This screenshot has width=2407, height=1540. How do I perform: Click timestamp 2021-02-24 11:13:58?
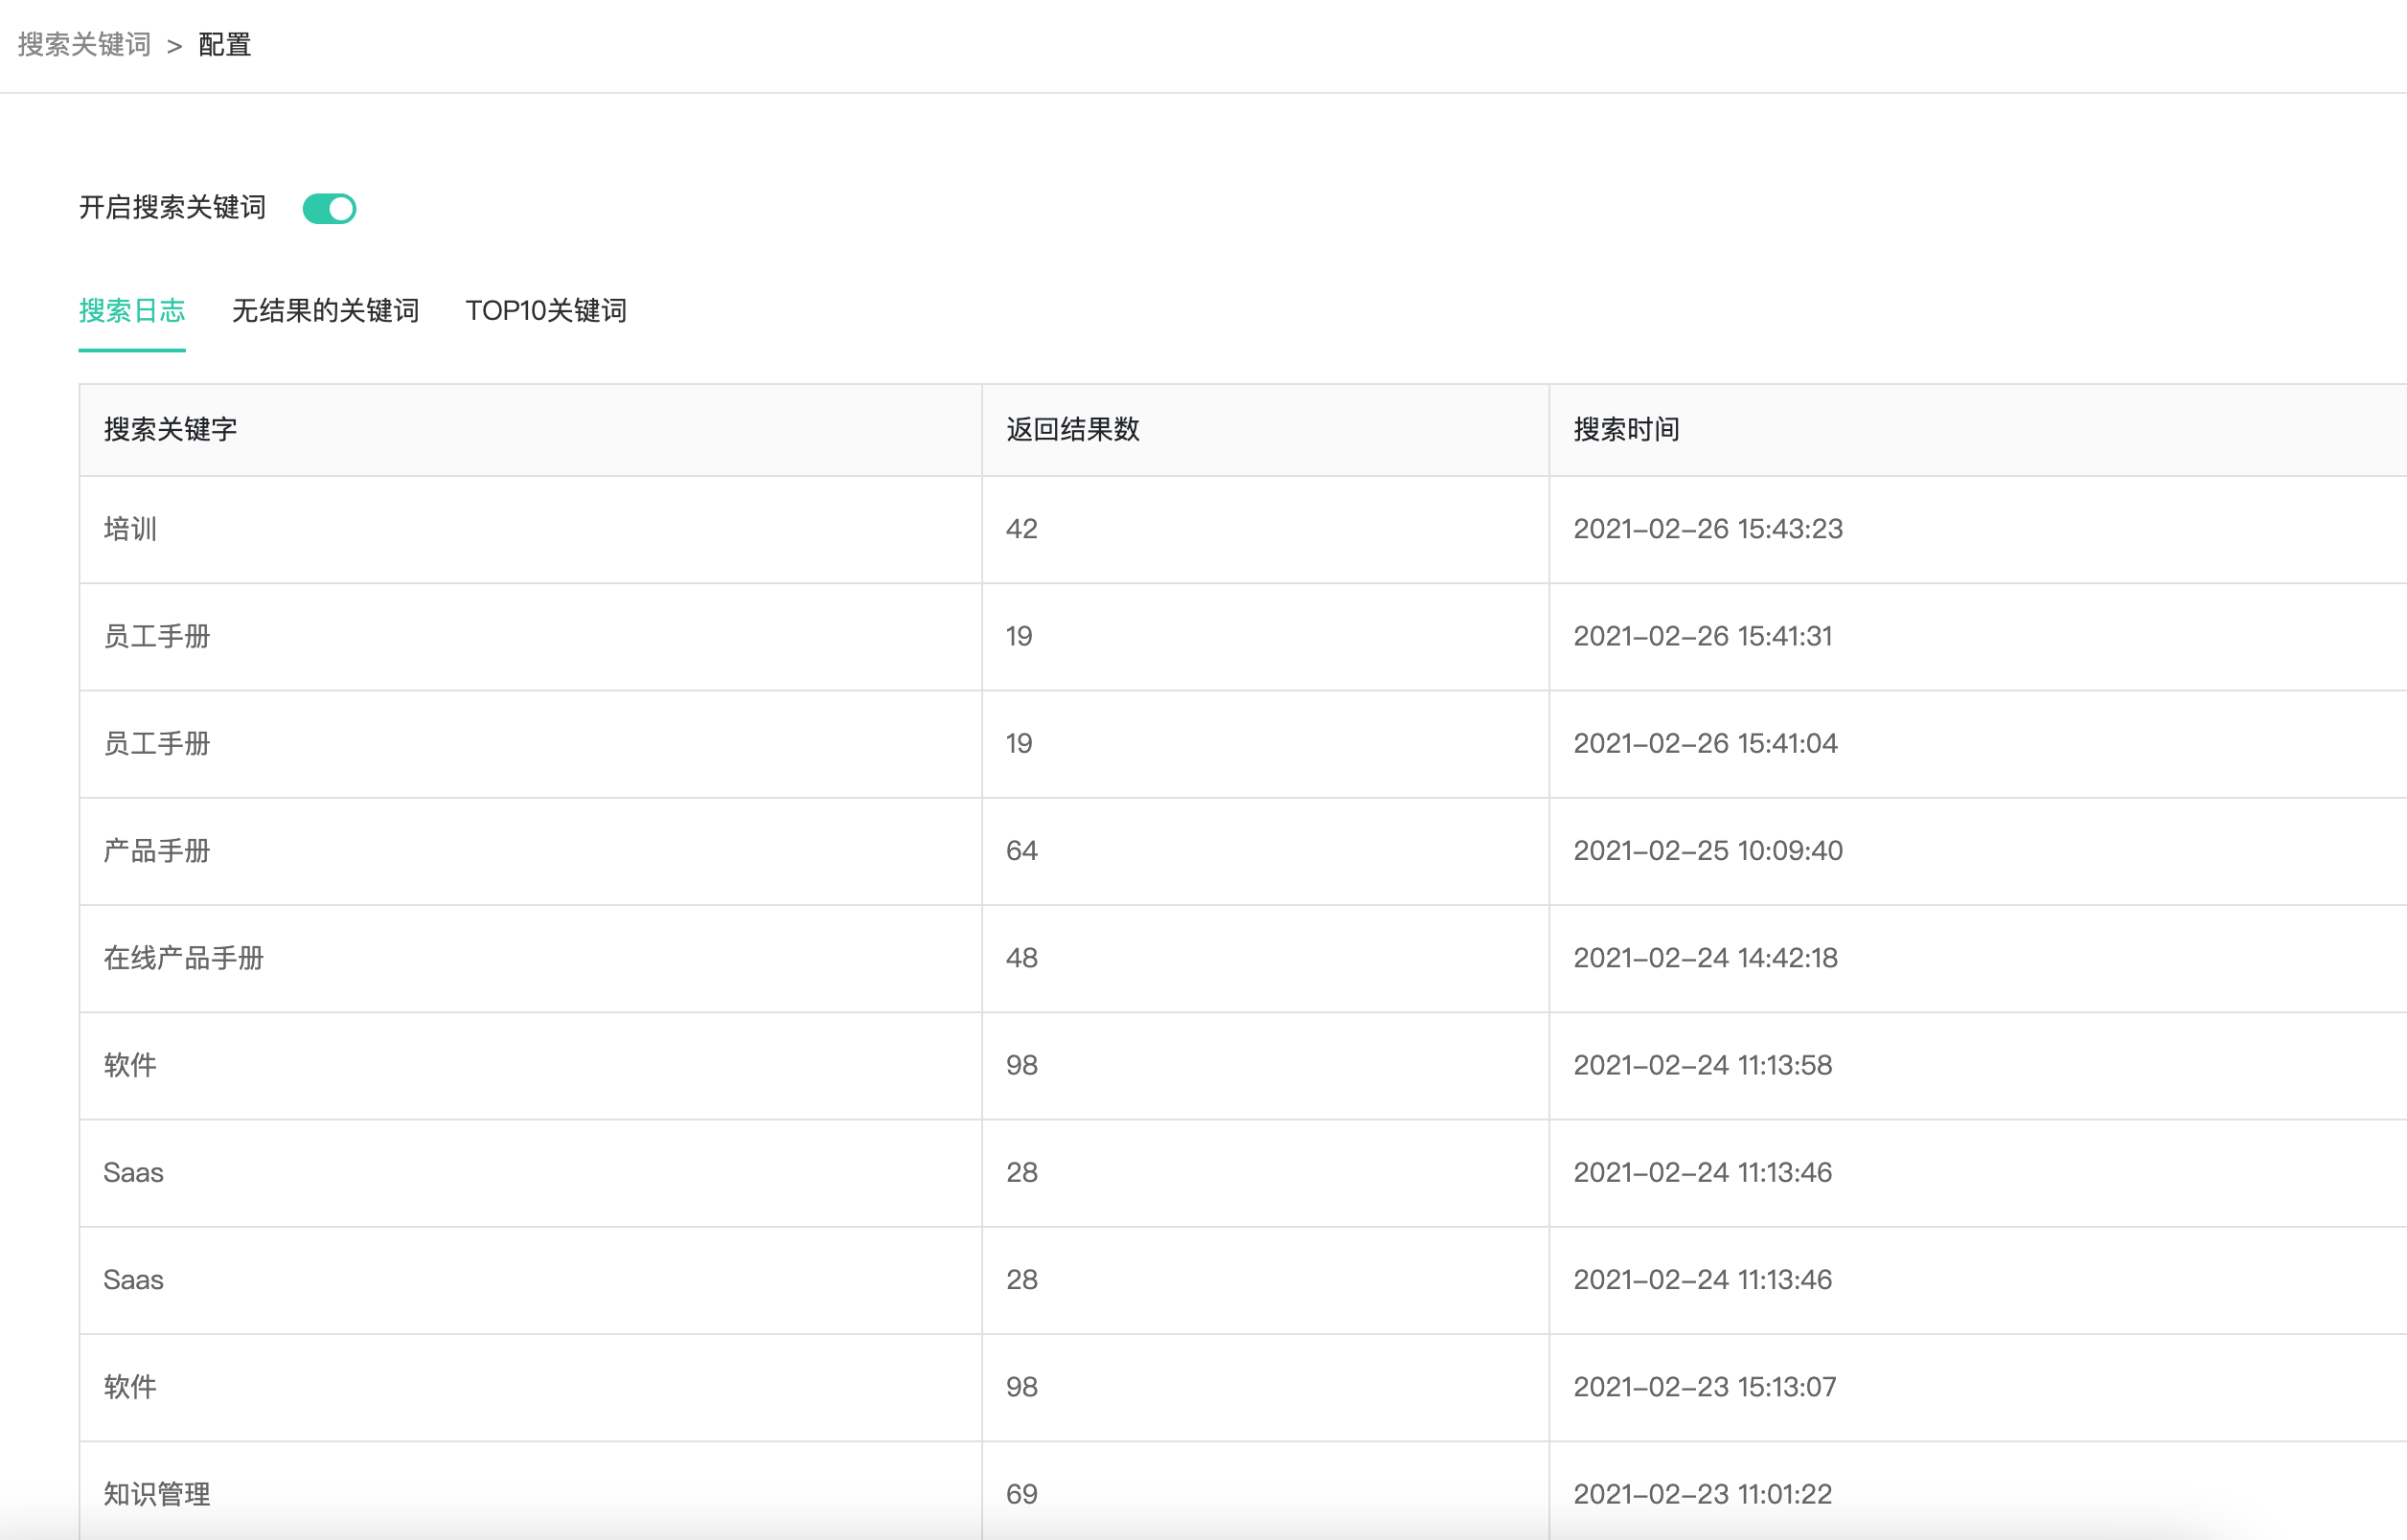pos(1703,1065)
